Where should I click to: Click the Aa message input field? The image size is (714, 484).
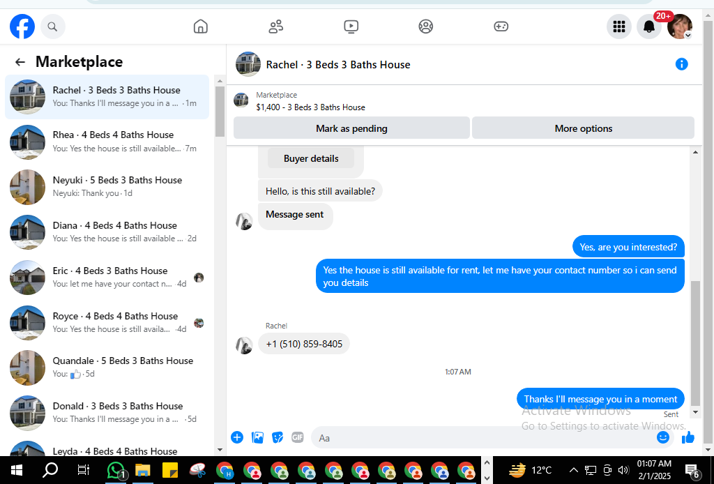[x=483, y=438]
